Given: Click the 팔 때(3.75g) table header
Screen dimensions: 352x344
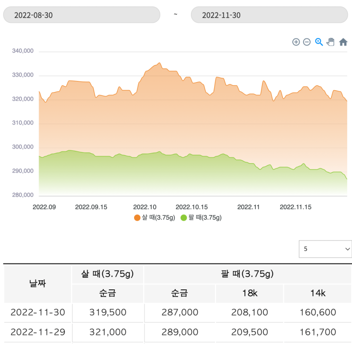Looking at the screenshot, I should pos(248,274).
